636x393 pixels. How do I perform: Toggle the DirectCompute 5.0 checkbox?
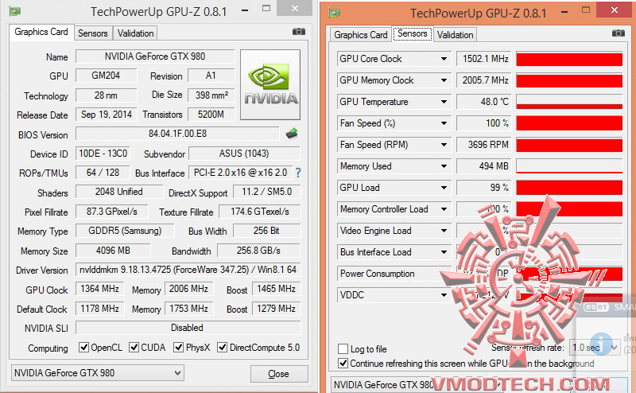pyautogui.click(x=223, y=348)
